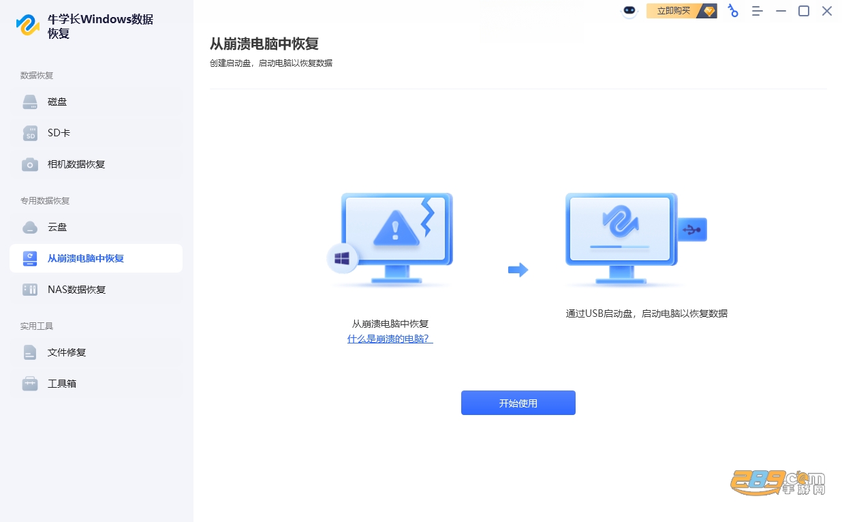The image size is (842, 522).
Task: Open 什么是崩溃的电脑? link
Action: [x=390, y=339]
